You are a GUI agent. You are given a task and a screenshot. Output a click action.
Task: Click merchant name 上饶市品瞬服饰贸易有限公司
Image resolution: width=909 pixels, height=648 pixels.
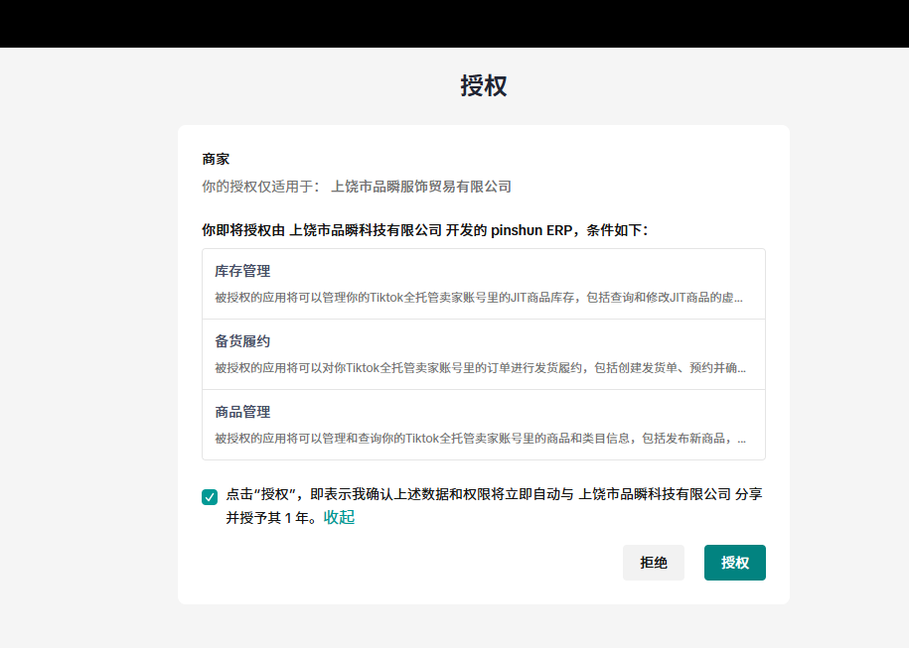(421, 187)
